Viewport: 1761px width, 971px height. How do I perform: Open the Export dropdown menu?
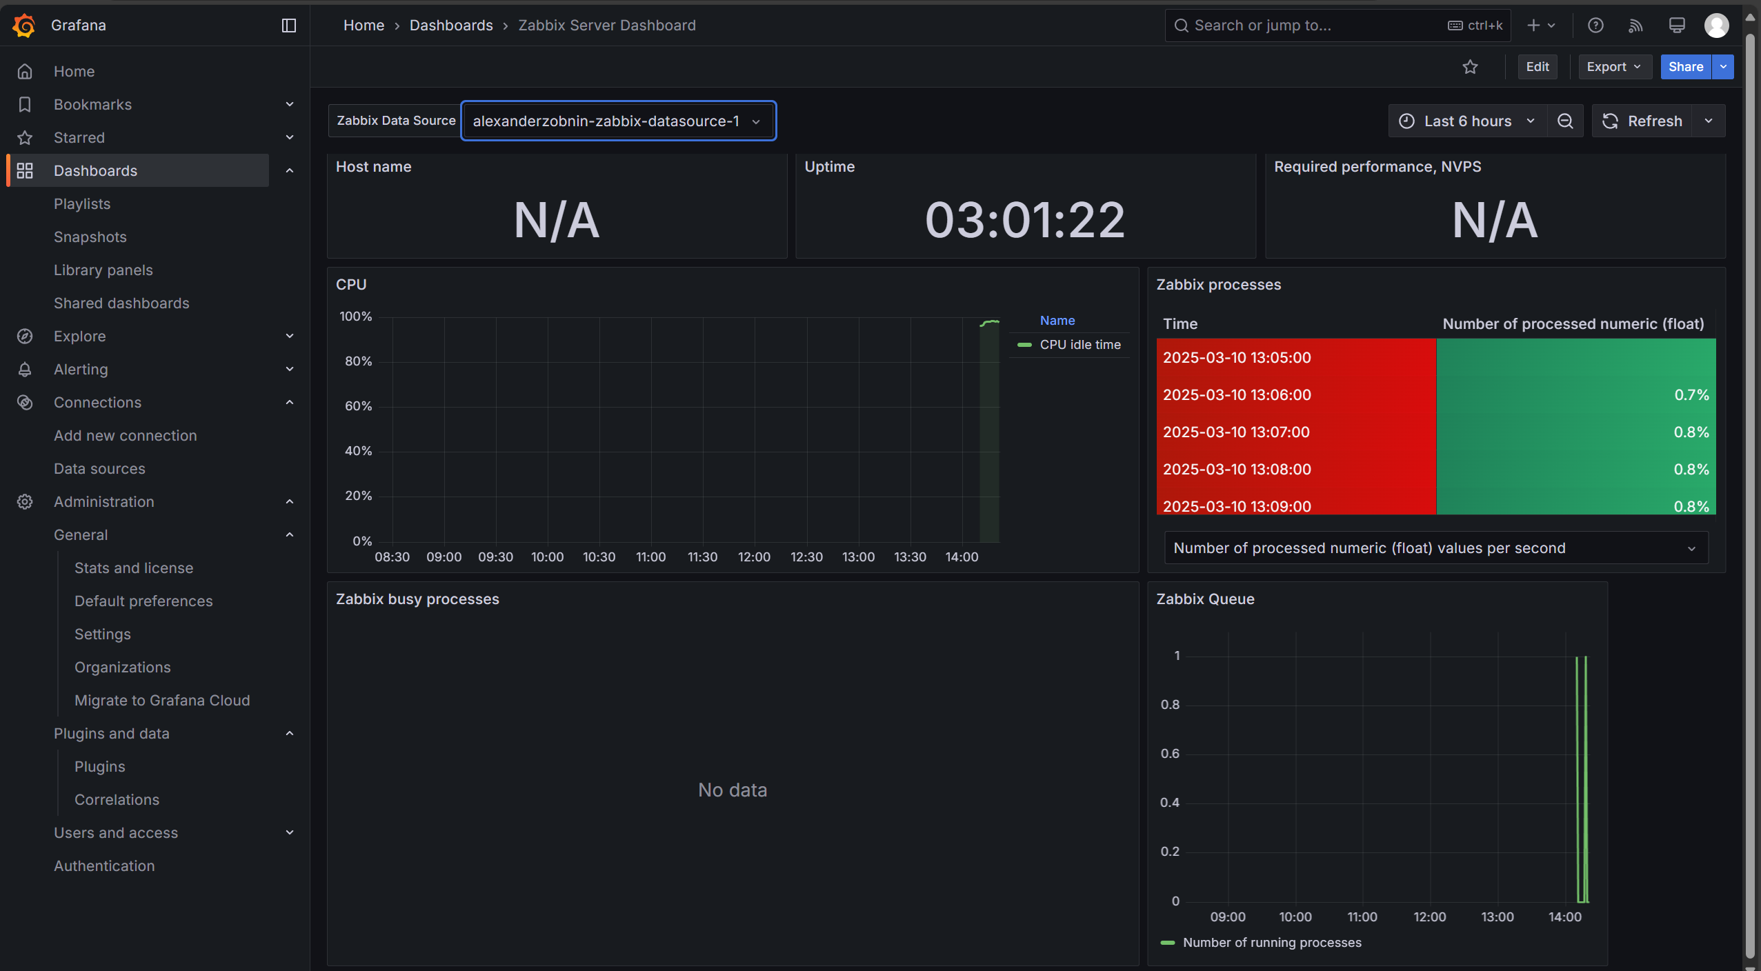click(1614, 67)
